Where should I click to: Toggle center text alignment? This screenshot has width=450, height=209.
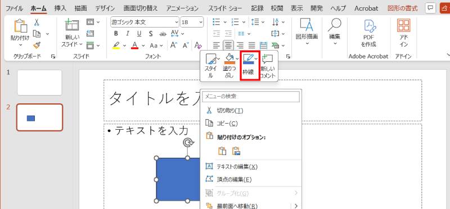click(228, 46)
